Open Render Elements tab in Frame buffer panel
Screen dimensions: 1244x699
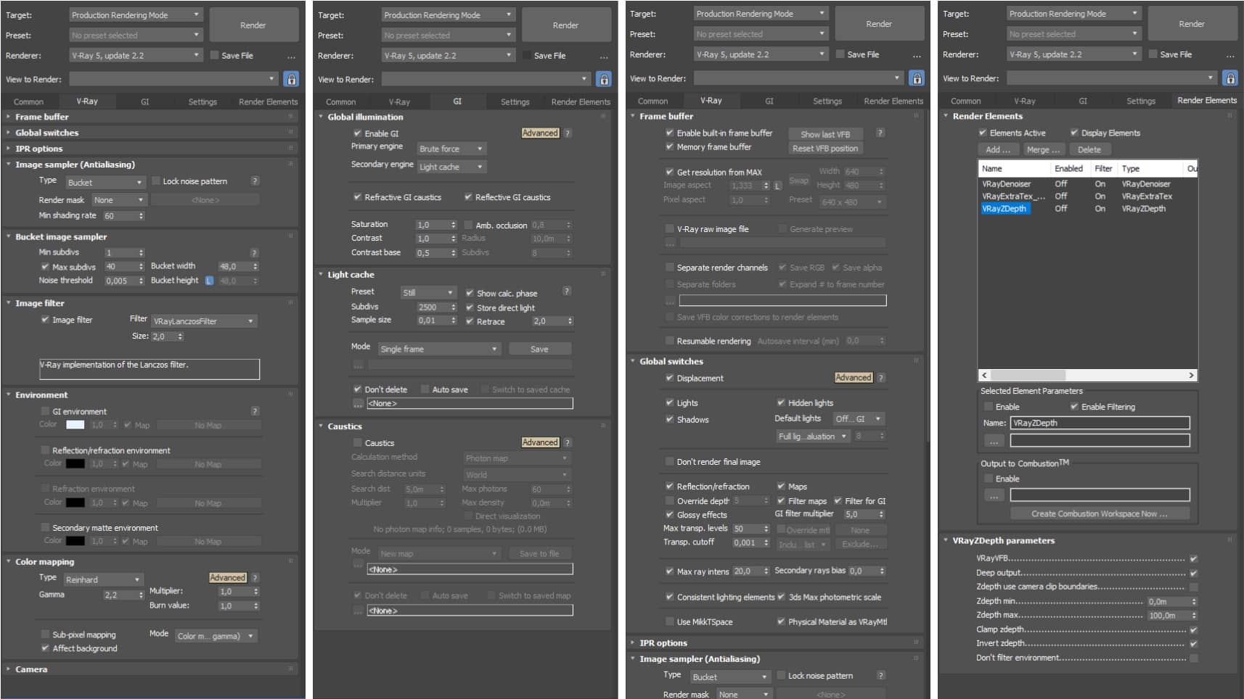893,102
